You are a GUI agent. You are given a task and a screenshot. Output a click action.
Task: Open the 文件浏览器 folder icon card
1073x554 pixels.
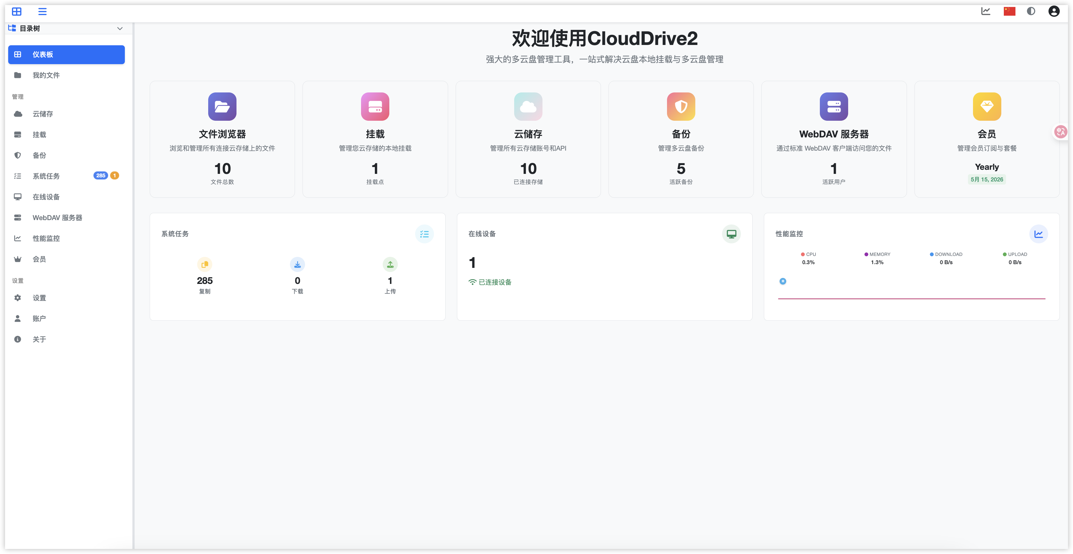(x=222, y=107)
